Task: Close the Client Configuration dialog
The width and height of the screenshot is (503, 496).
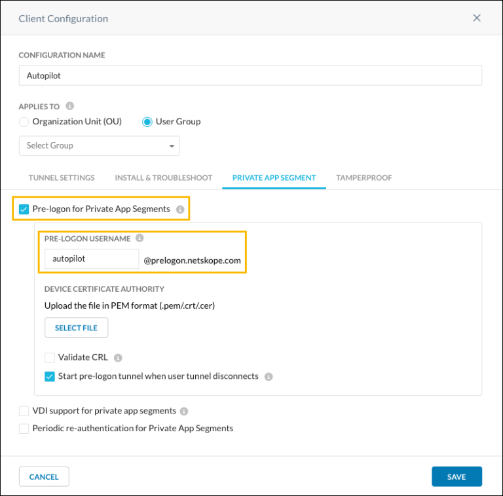Action: point(477,18)
